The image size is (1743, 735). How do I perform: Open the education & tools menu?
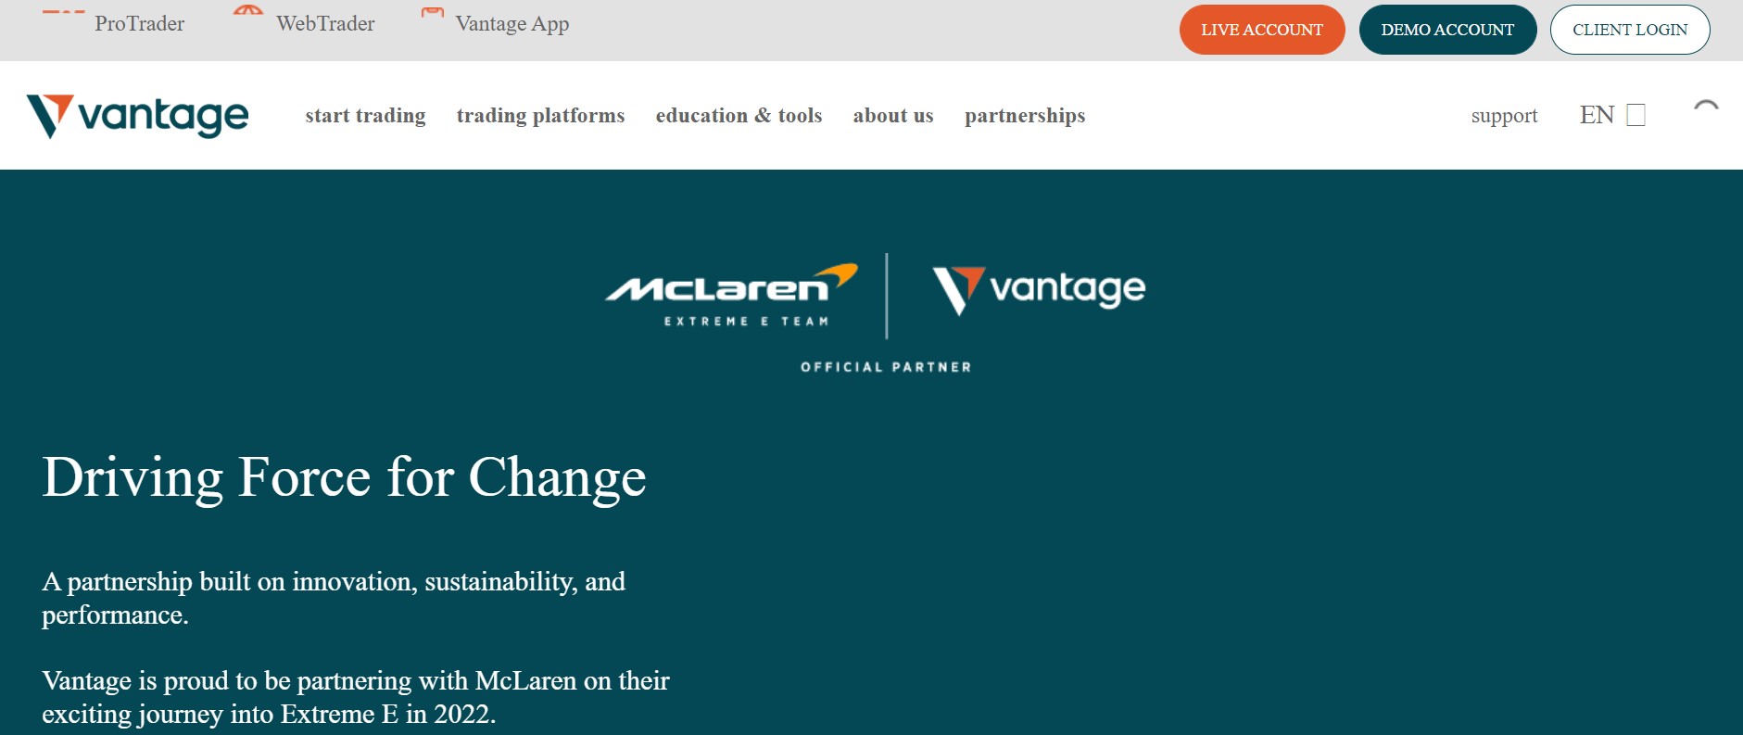click(739, 115)
